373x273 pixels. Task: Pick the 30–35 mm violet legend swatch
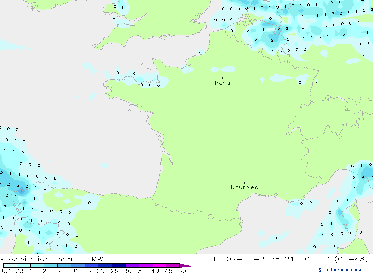pos(132,266)
